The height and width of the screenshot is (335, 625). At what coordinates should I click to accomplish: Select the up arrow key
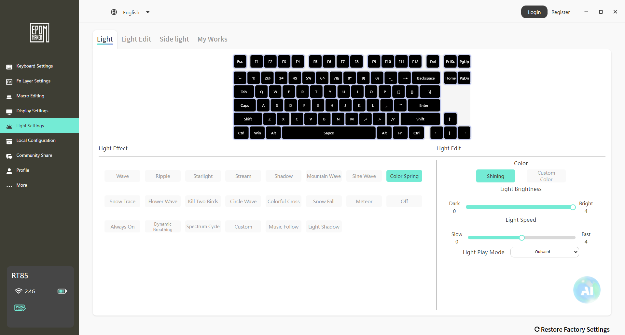click(x=450, y=119)
